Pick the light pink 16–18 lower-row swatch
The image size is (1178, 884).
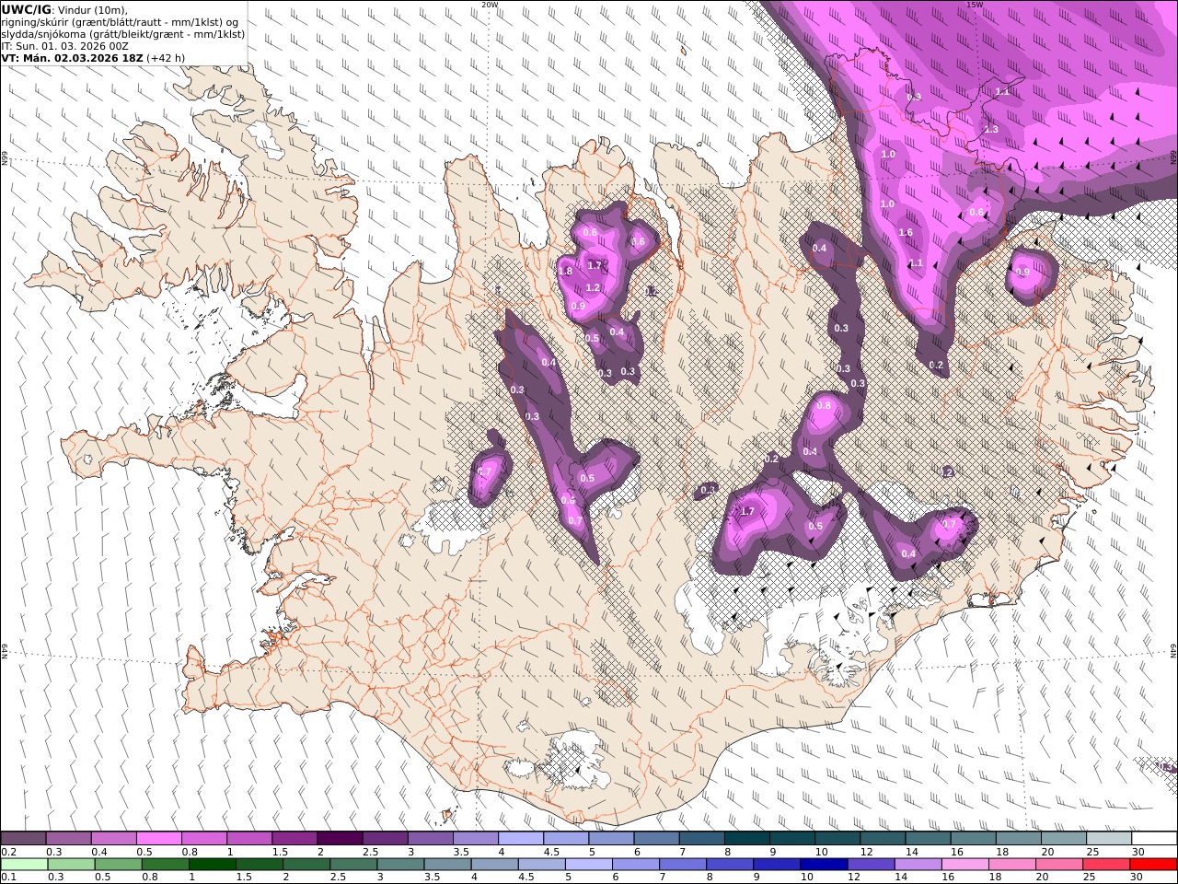965,865
